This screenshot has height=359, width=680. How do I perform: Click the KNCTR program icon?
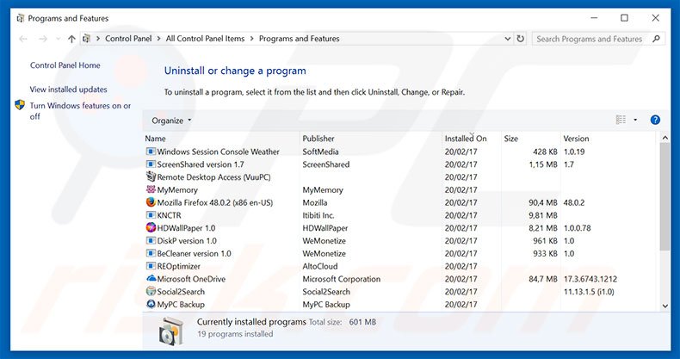tap(151, 215)
